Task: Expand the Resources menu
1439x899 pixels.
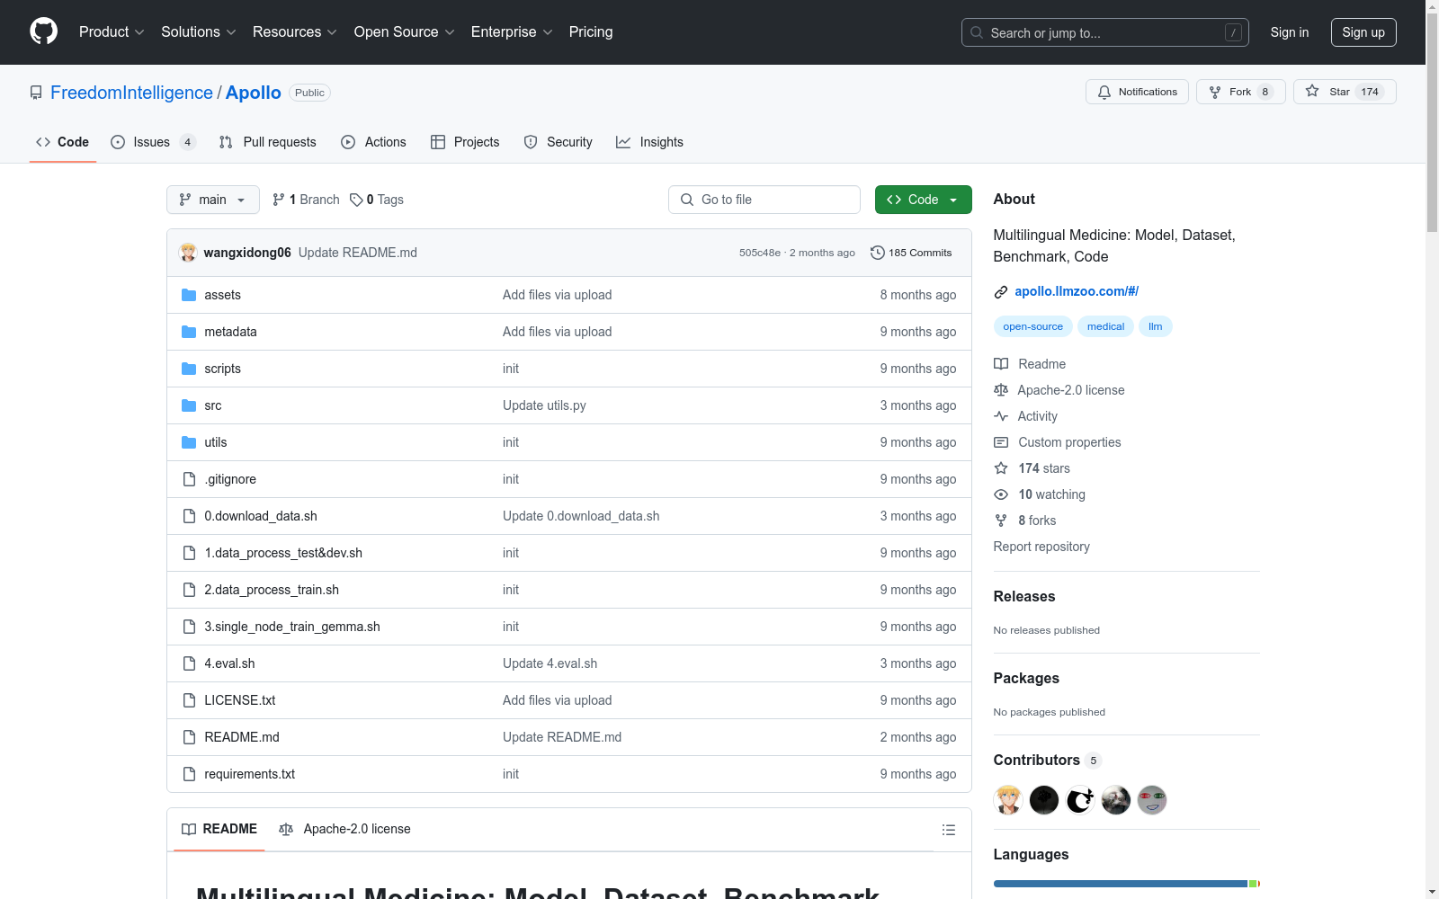Action: point(295,32)
